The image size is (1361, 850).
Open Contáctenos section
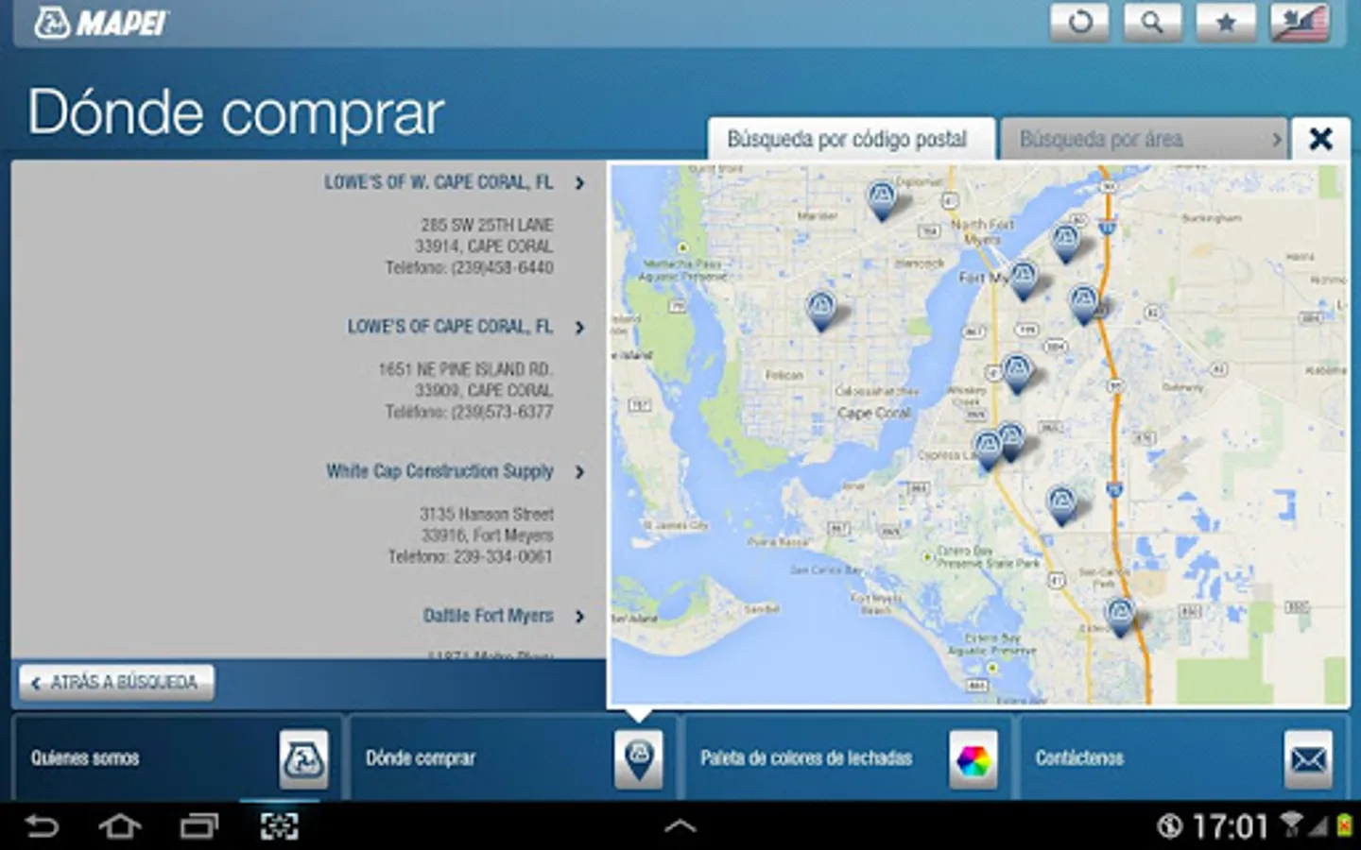[1180, 758]
